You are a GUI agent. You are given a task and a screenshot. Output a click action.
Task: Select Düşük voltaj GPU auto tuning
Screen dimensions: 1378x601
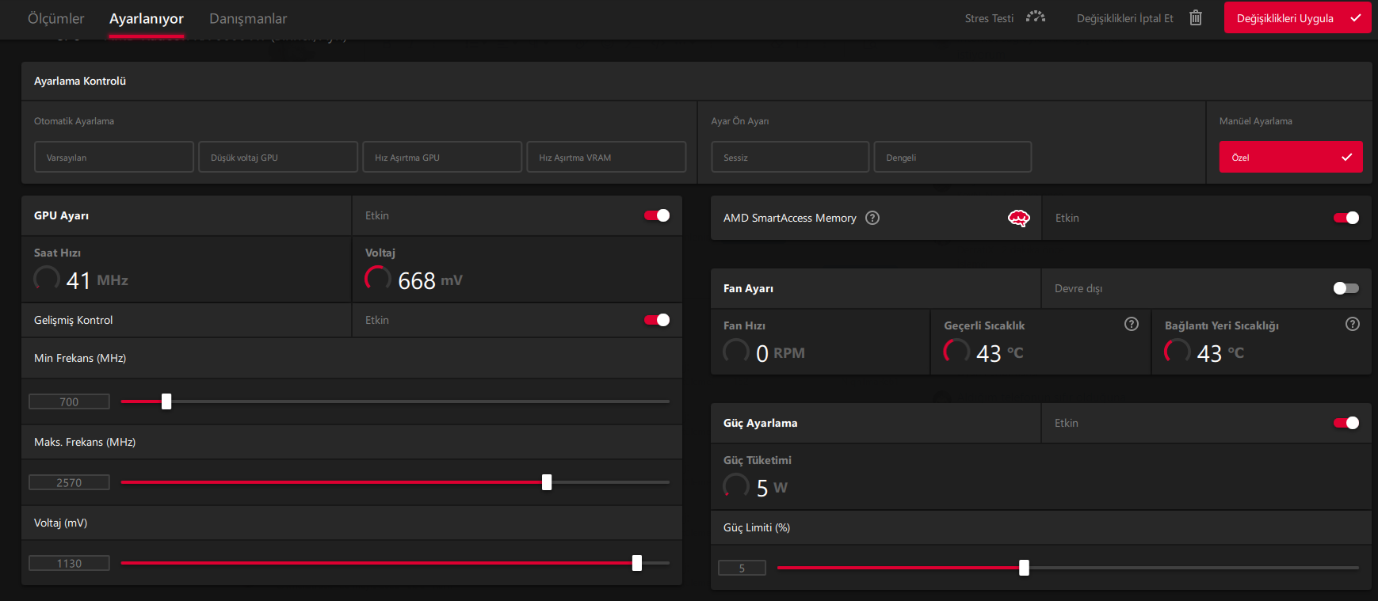click(x=277, y=157)
